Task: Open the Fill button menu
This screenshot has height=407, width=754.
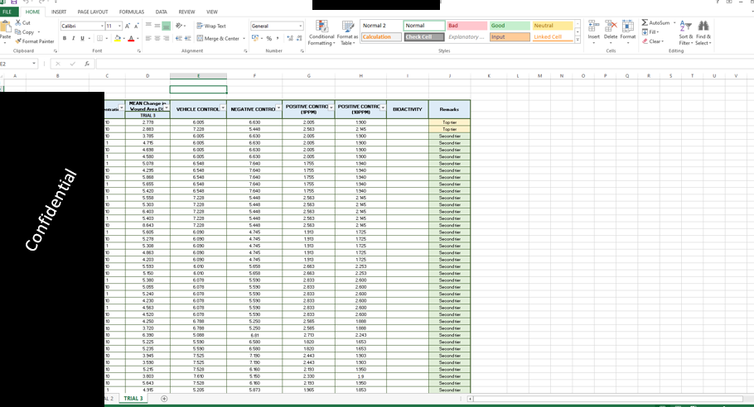Action: click(x=650, y=32)
